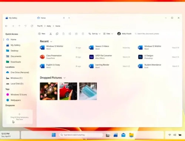
Task: Click the New button
Action: click(42, 34)
